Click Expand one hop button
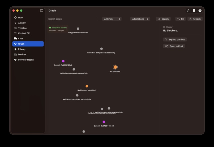 point(175,40)
